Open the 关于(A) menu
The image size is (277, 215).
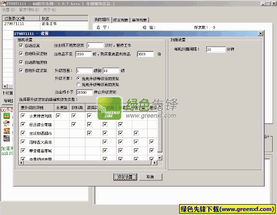[50, 10]
